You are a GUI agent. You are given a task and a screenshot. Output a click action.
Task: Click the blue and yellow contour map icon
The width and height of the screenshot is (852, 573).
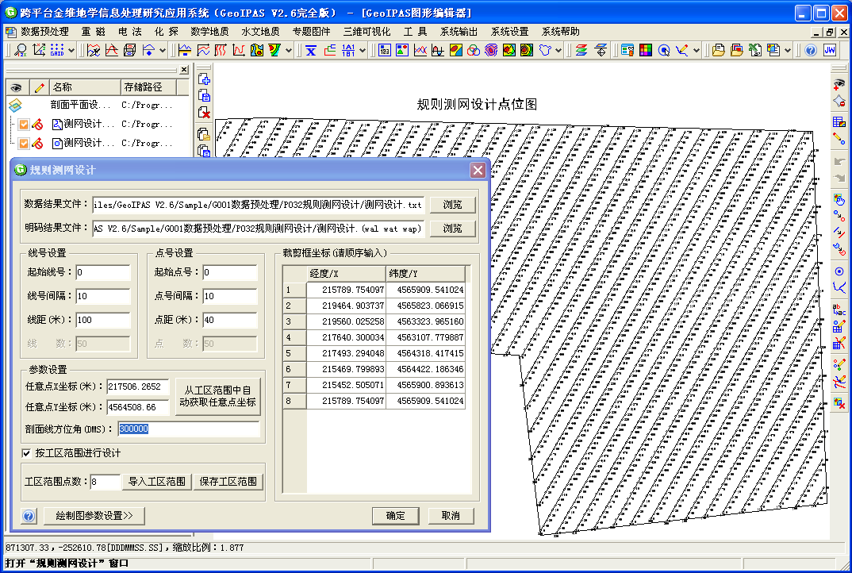pos(257,51)
